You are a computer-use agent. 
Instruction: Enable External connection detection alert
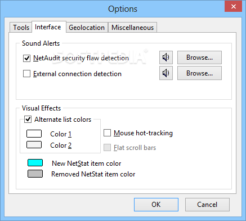(26, 74)
